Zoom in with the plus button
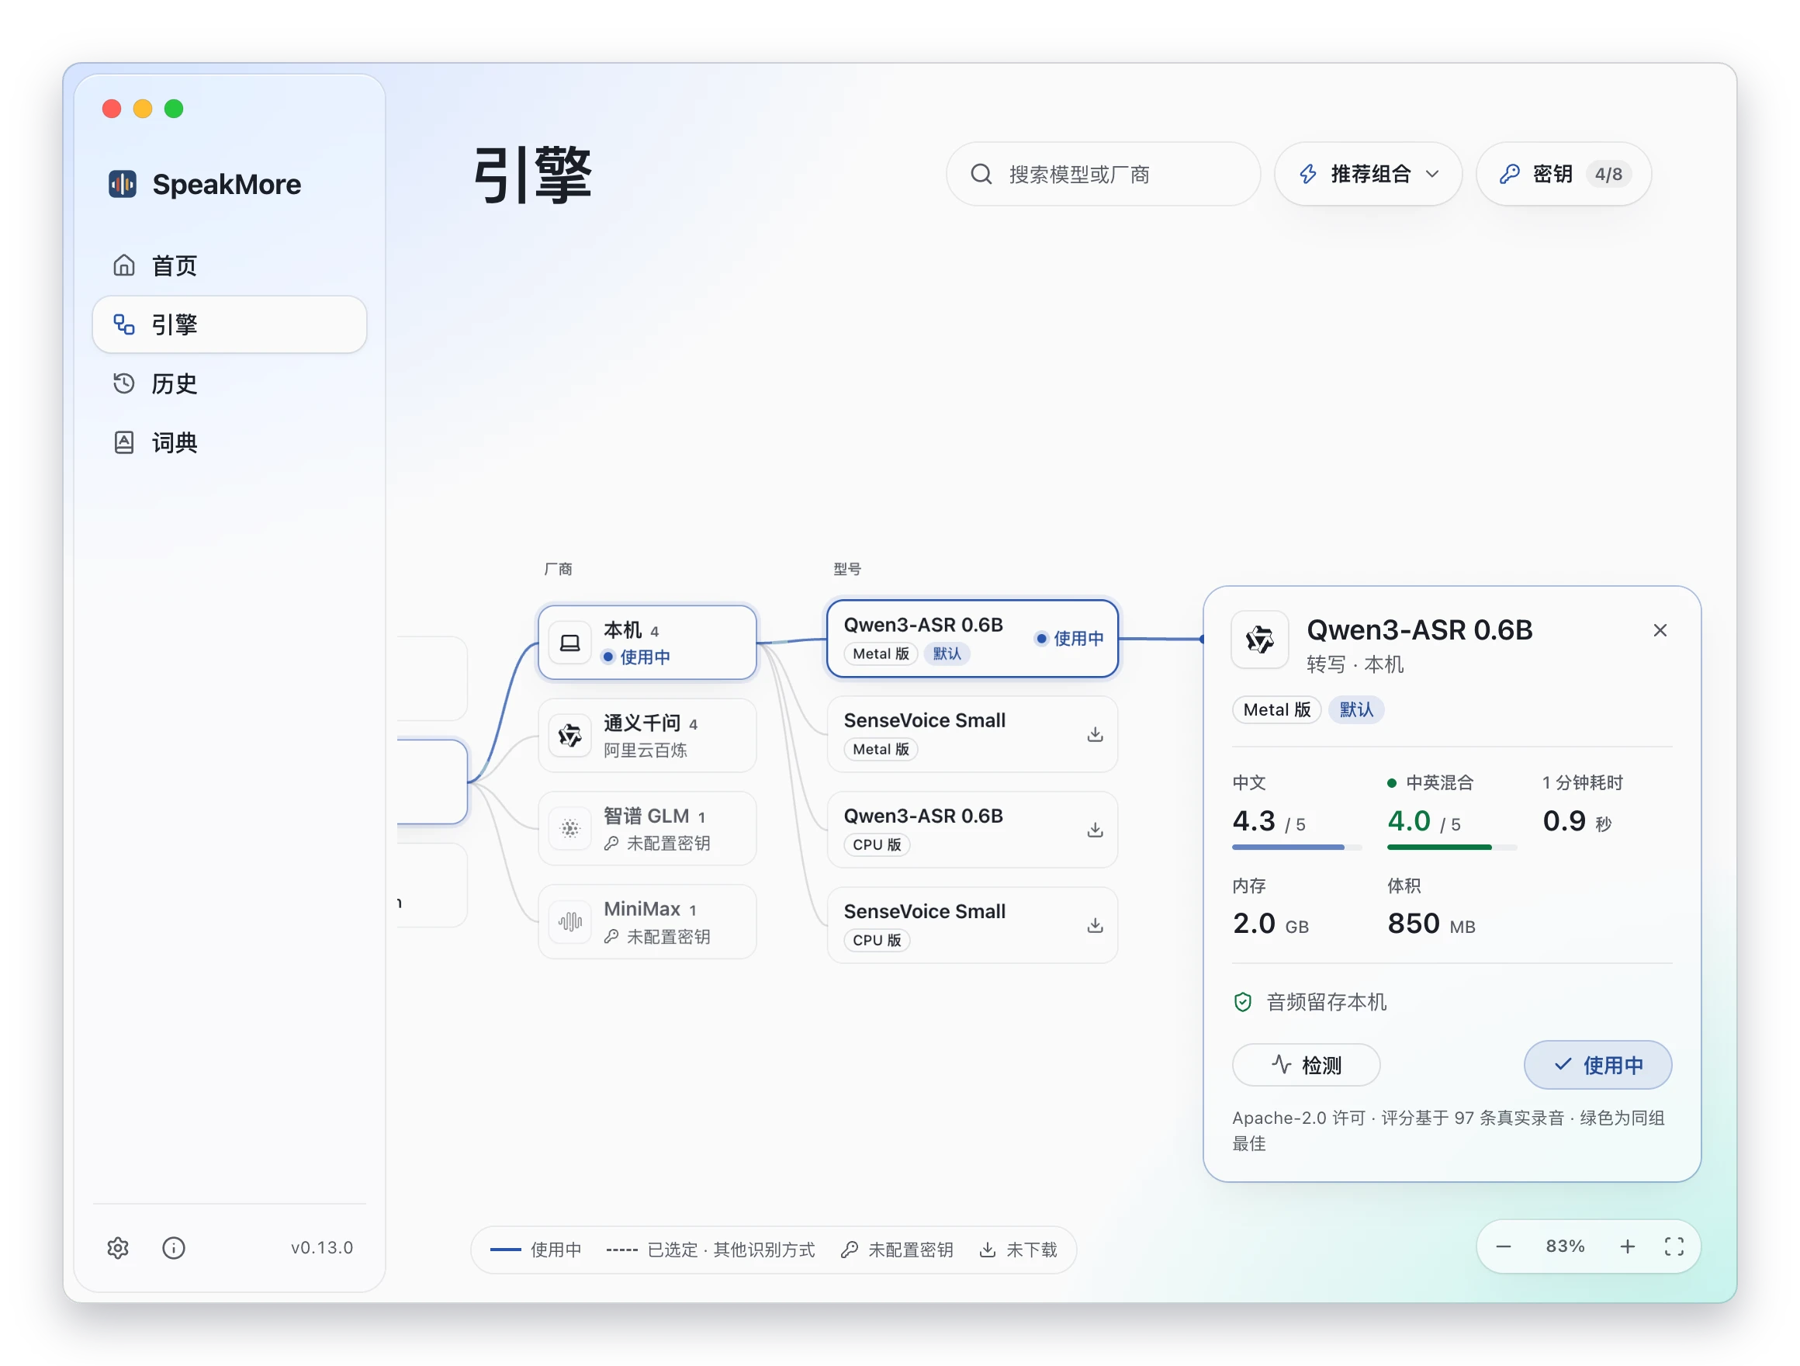Viewport: 1800px width, 1366px height. pos(1626,1246)
